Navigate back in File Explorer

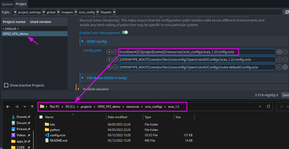(8, 107)
